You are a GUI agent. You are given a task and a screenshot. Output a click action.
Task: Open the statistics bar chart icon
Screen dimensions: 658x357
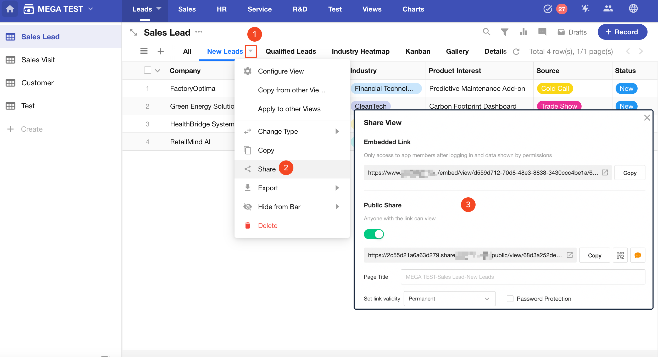click(x=523, y=32)
